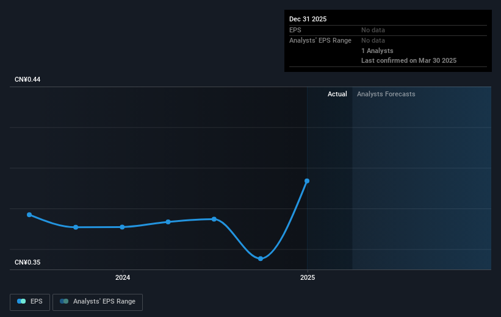The image size is (501, 317).
Task: Click the tooltip Analysts' EPS Range label
Action: pyautogui.click(x=320, y=41)
